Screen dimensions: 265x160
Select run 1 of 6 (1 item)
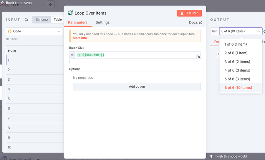pyautogui.click(x=241, y=44)
